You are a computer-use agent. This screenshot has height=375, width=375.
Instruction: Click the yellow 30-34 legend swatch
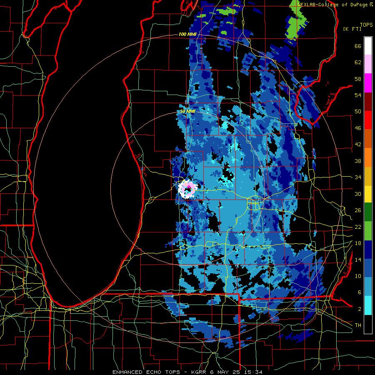pyautogui.click(x=368, y=194)
